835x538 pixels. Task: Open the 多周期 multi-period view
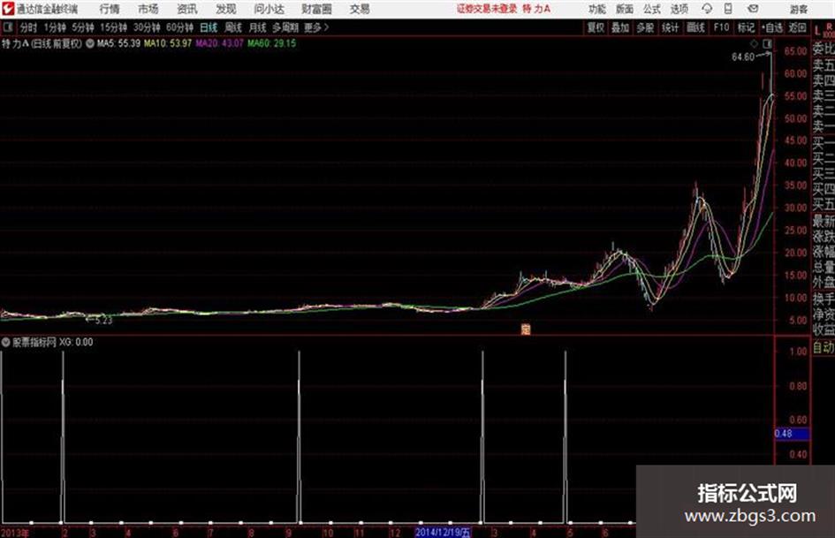pyautogui.click(x=285, y=27)
